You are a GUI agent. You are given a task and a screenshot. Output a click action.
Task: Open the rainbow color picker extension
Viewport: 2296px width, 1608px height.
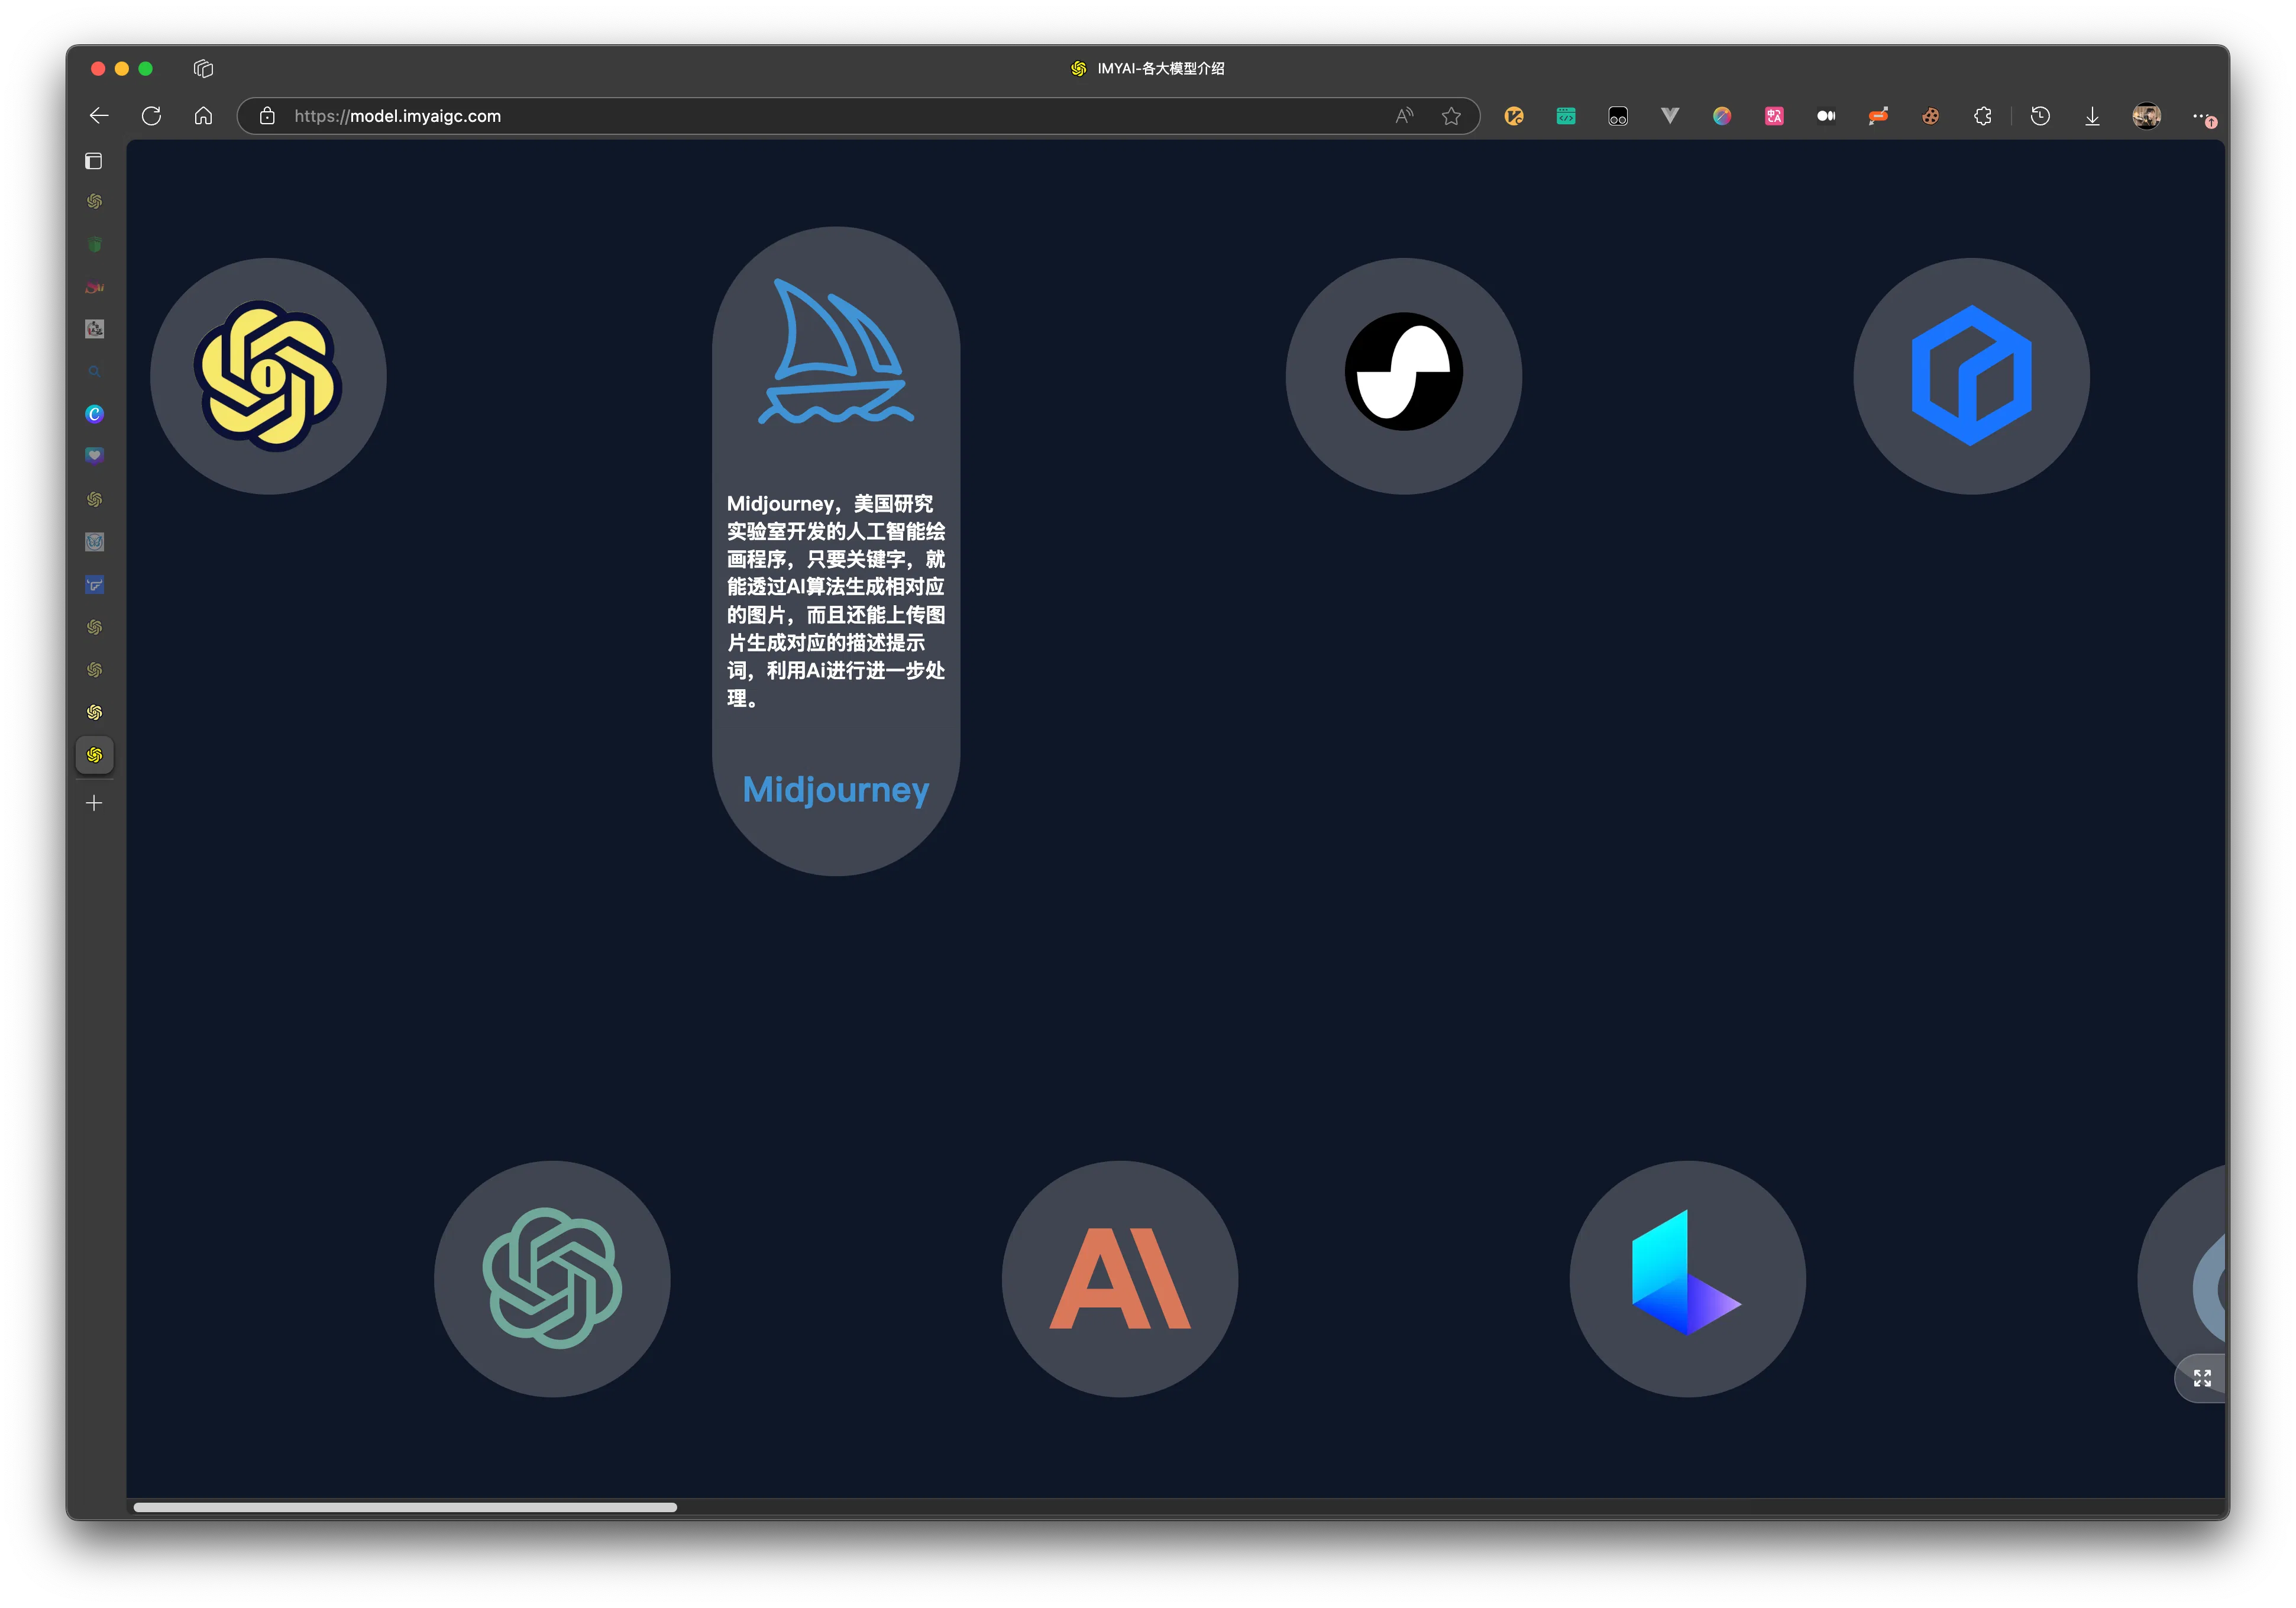(1722, 116)
